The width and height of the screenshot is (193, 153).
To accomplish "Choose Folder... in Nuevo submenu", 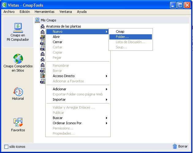I will pyautogui.click(x=131, y=37).
